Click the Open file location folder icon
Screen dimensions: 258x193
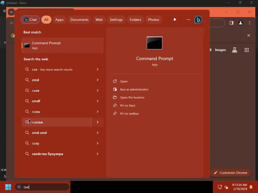point(115,97)
